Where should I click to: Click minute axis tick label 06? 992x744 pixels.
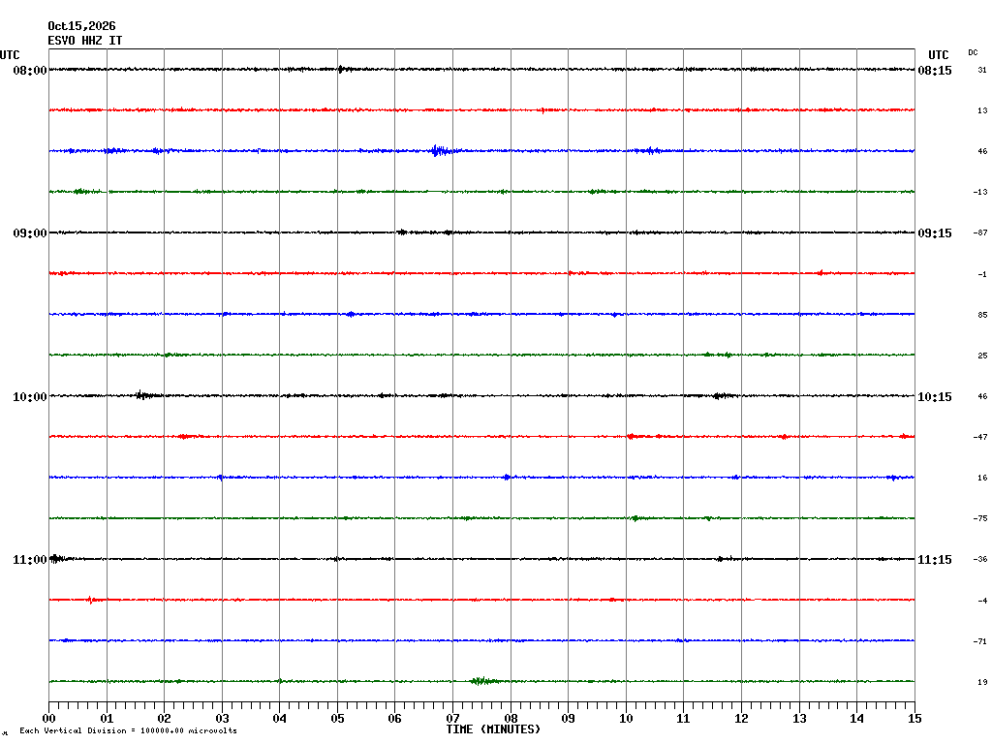(x=395, y=718)
